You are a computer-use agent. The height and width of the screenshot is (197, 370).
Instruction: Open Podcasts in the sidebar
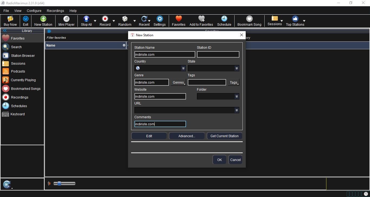[x=22, y=71]
